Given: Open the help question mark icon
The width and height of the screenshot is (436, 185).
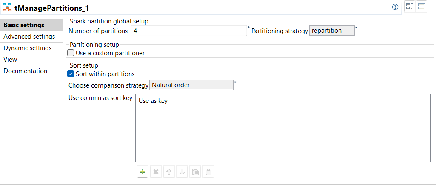Looking at the screenshot, I should tap(395, 7).
